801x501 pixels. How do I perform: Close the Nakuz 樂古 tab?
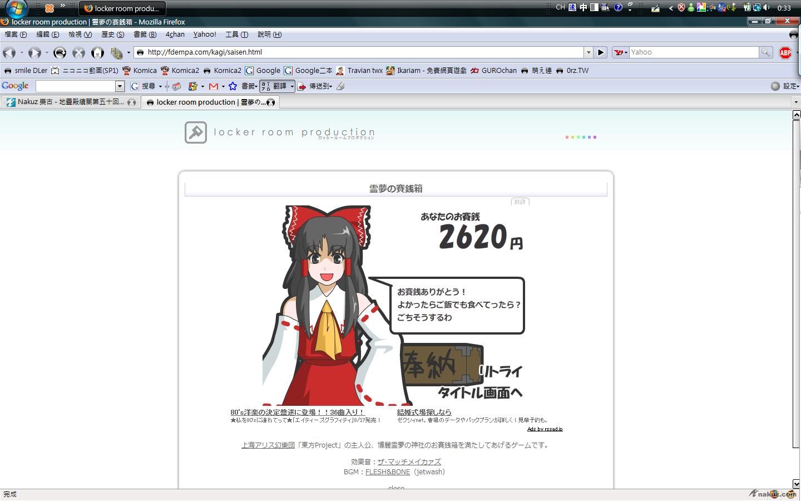point(132,102)
